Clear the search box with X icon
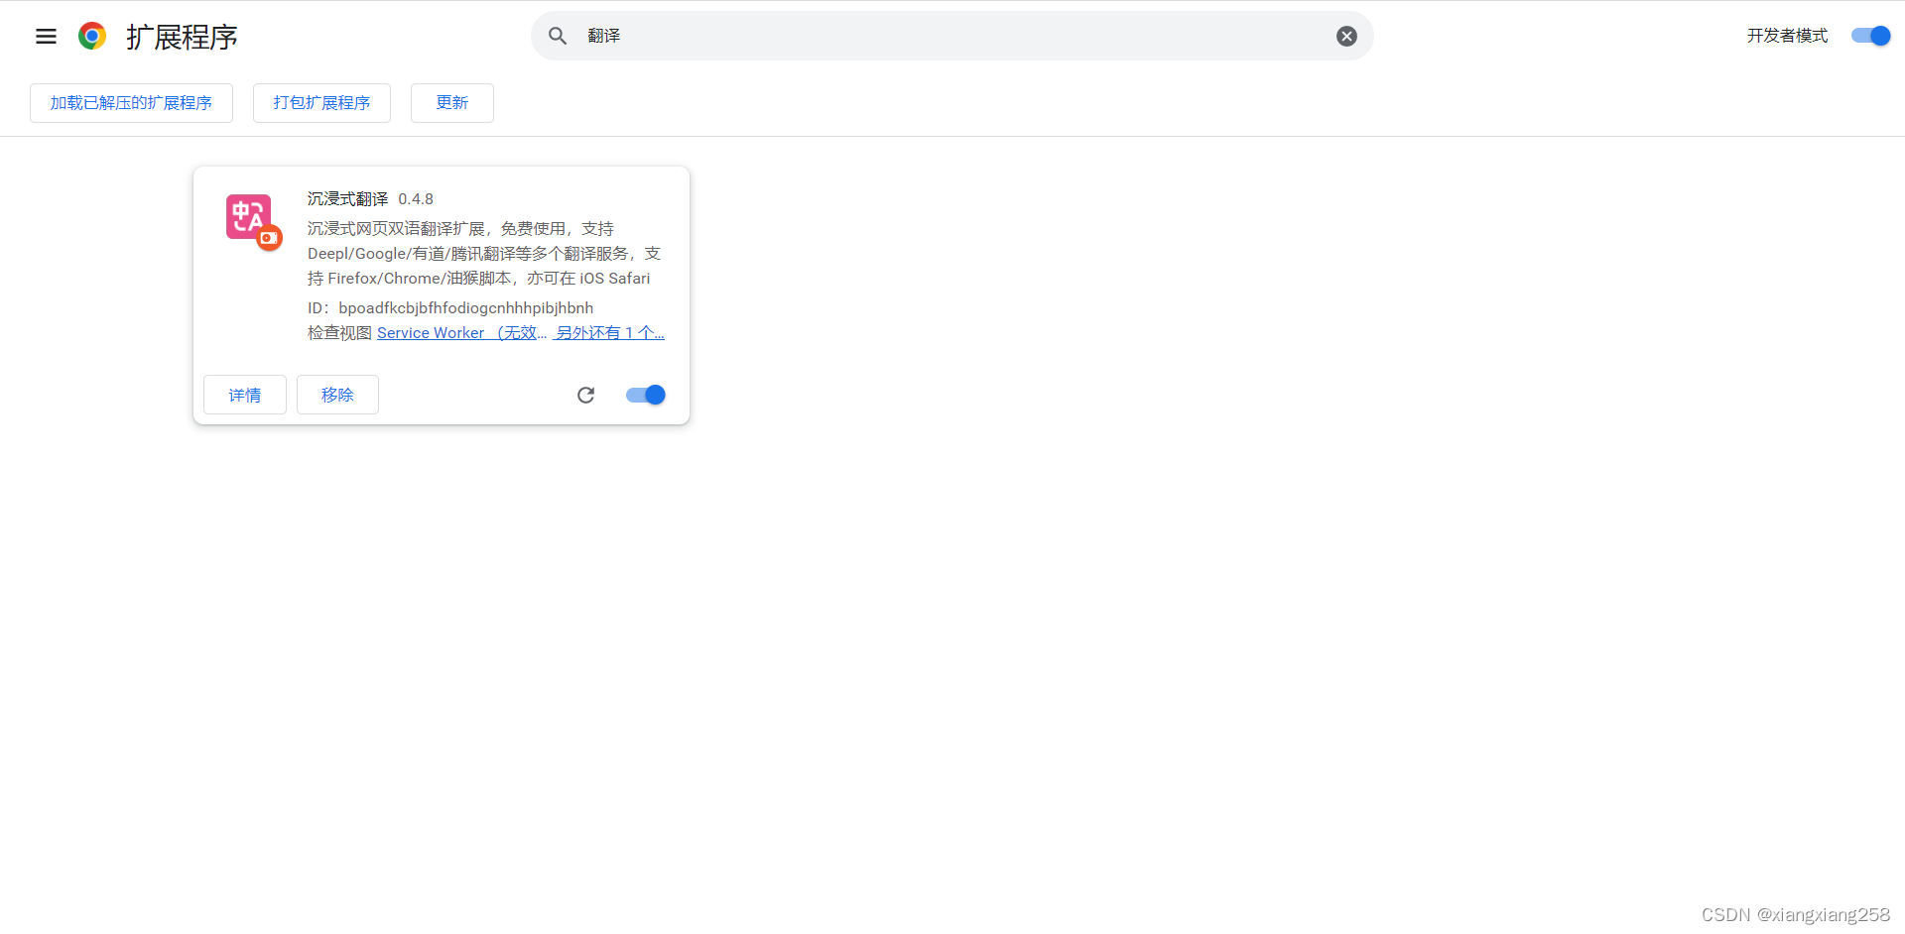Viewport: 1905px width, 934px height. (1346, 36)
